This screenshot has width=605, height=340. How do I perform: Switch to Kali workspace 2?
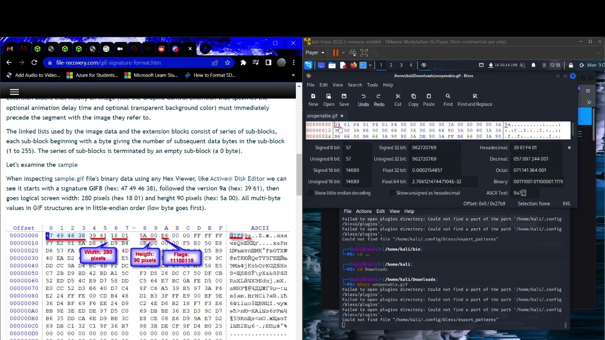390,65
